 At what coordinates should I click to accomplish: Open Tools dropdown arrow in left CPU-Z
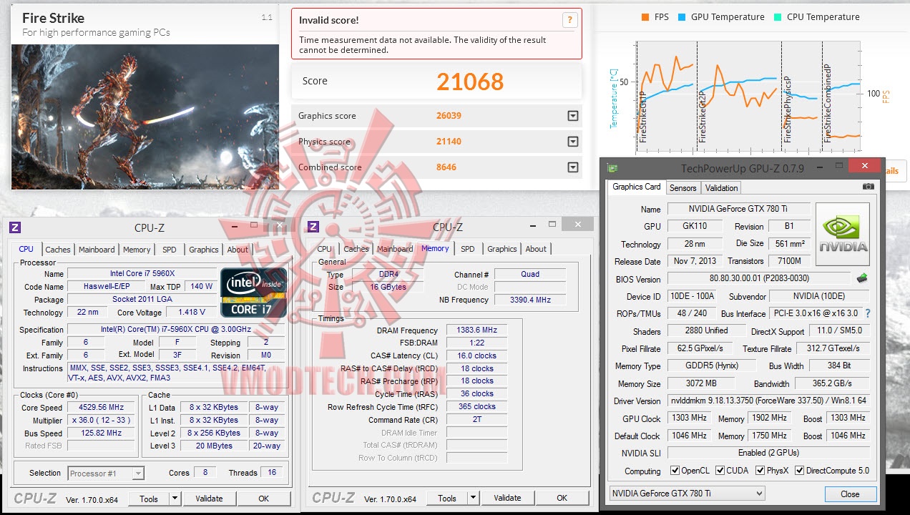coord(175,499)
